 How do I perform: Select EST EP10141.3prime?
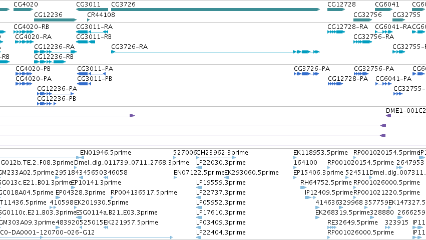point(96,183)
